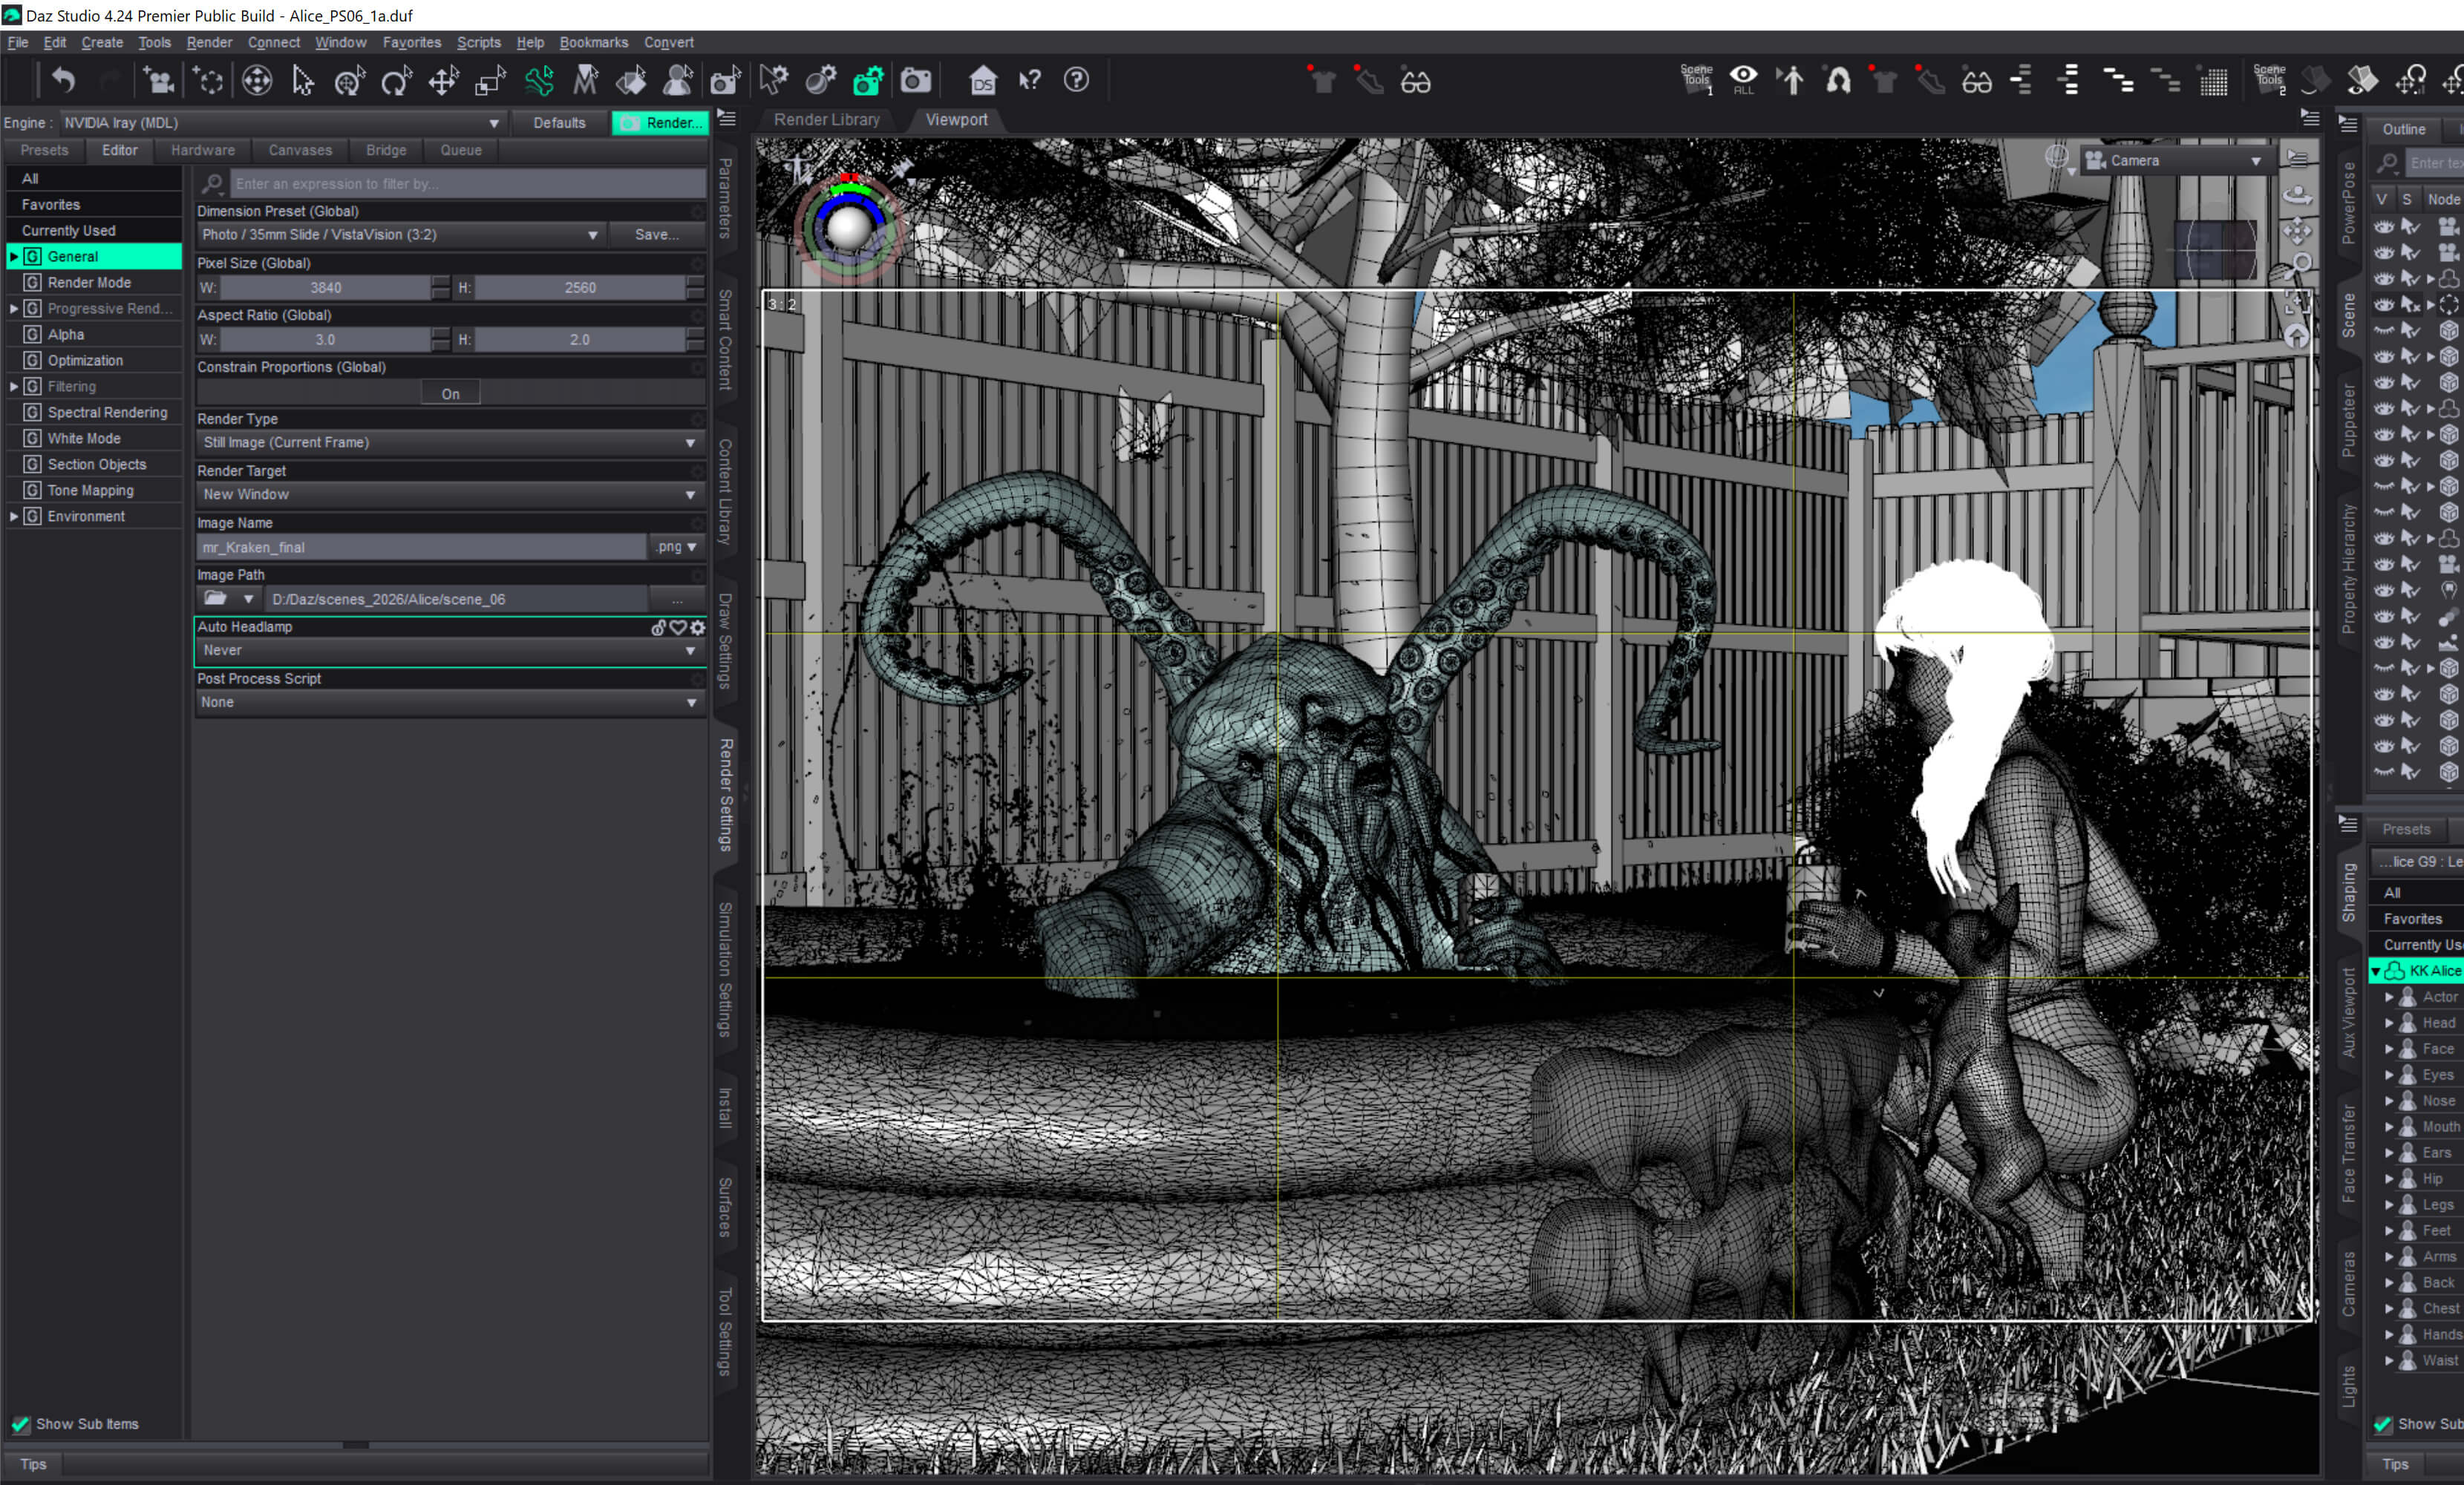Switch to the Render Library tab
The image size is (2464, 1485).
(x=826, y=120)
